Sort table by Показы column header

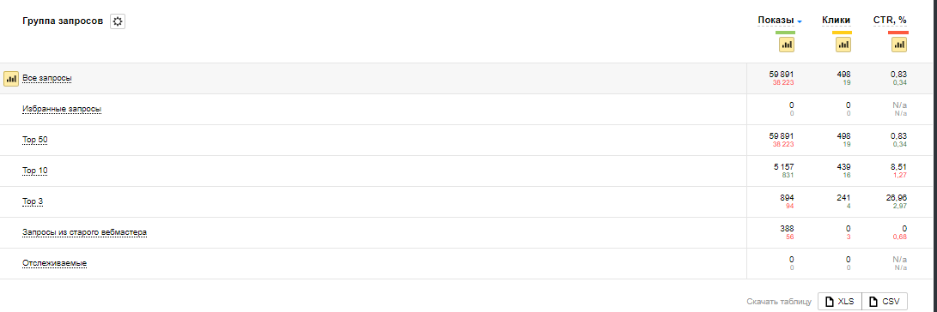pyautogui.click(x=776, y=21)
